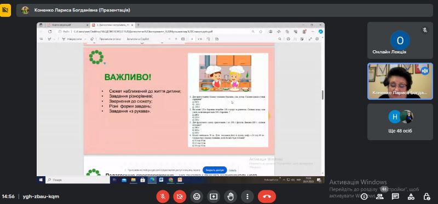Screen dimensions: 438x204
Task: Open a new tab with the plus button in Edge
Action: coord(139,25)
